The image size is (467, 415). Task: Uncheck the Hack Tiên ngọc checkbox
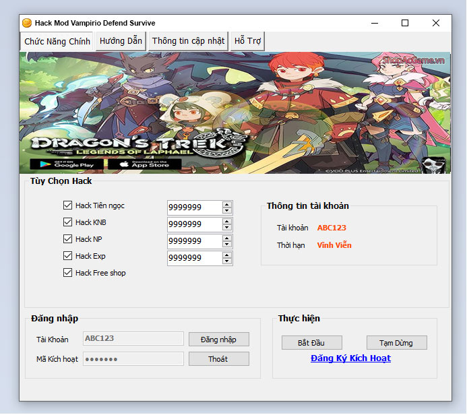tap(67, 205)
